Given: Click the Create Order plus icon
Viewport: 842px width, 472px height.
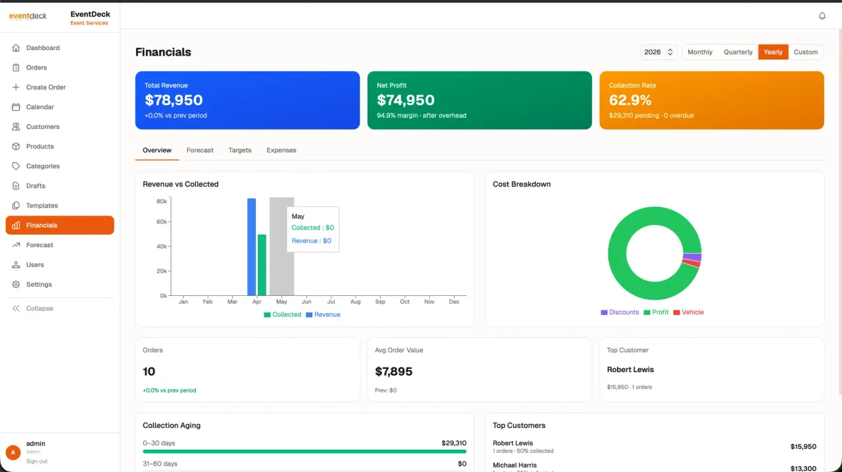Looking at the screenshot, I should pos(16,87).
